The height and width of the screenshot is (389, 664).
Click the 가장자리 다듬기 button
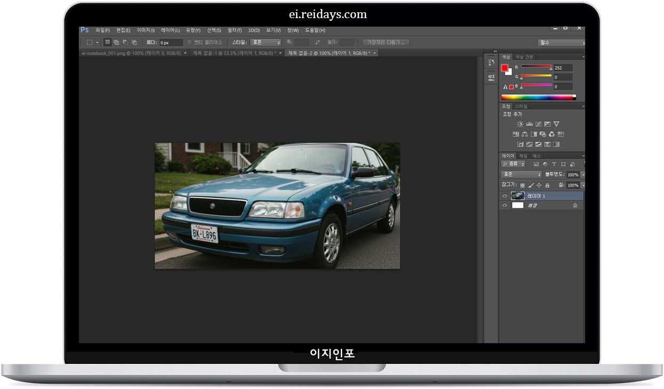[x=385, y=42]
